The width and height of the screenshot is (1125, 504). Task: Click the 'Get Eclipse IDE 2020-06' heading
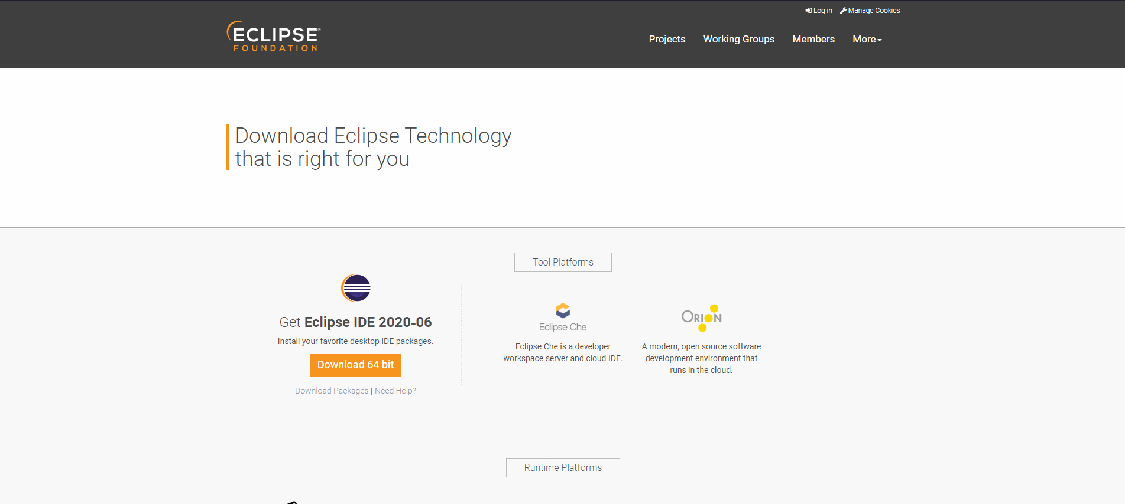(x=355, y=322)
